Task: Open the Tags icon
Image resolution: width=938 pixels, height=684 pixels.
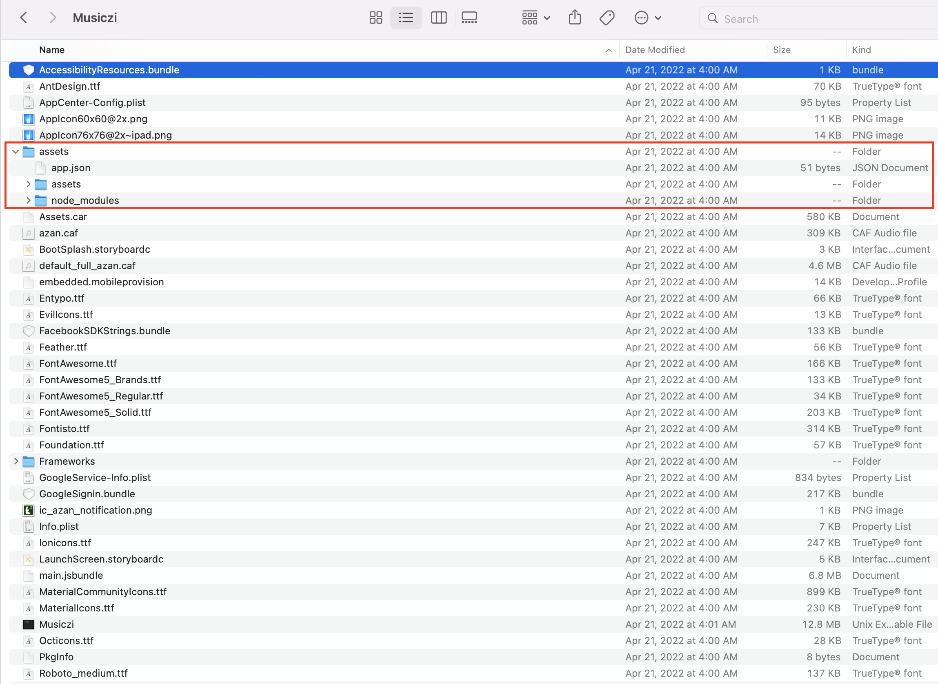Action: click(x=607, y=18)
